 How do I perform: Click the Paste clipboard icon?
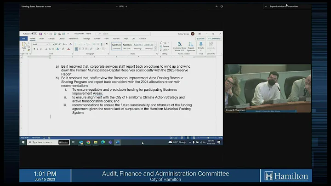(24, 45)
